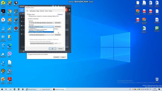Open Bandicam About info sidebar icon

tap(22, 34)
